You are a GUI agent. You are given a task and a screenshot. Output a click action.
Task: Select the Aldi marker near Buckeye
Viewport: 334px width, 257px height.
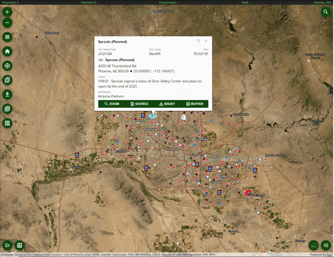(77, 155)
